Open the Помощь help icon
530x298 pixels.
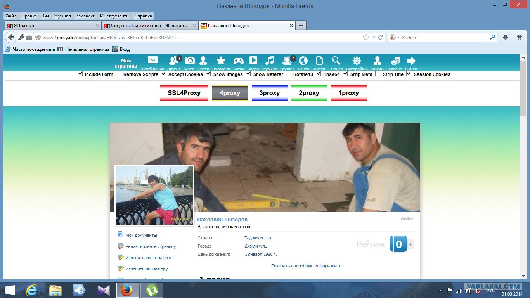point(377,61)
